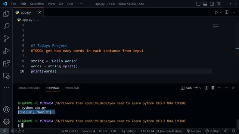This screenshot has width=239, height=134.
Task: Open Remote Explorer view
Action: [6, 76]
